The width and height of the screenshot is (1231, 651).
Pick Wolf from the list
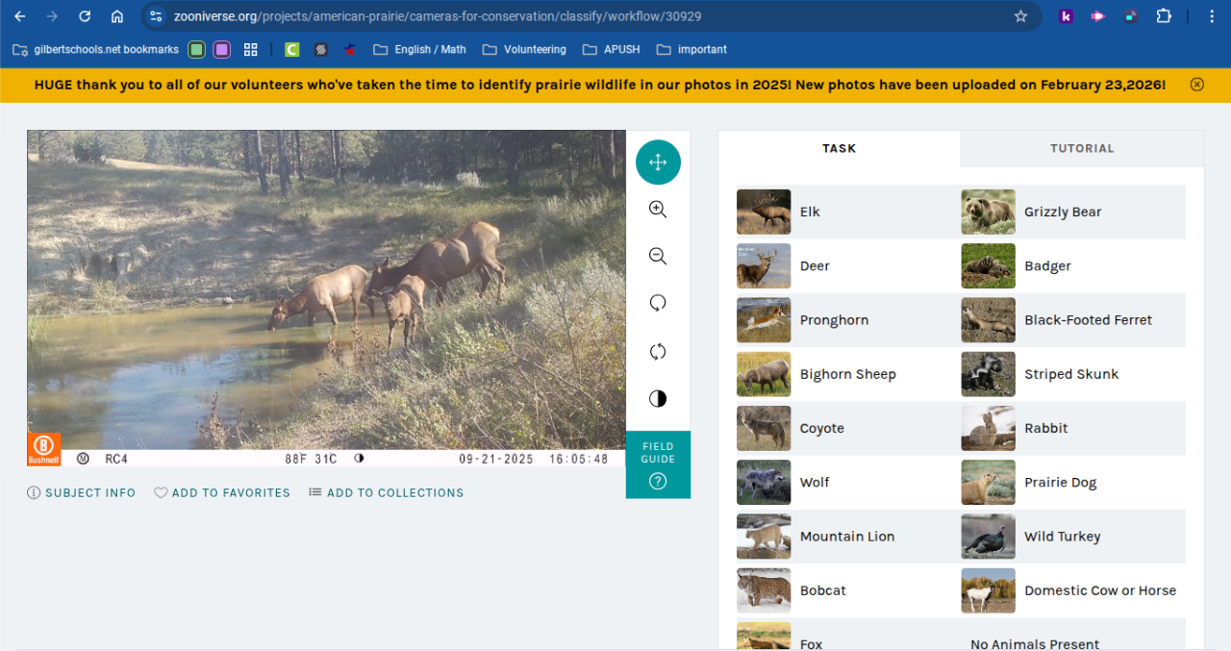tap(848, 483)
